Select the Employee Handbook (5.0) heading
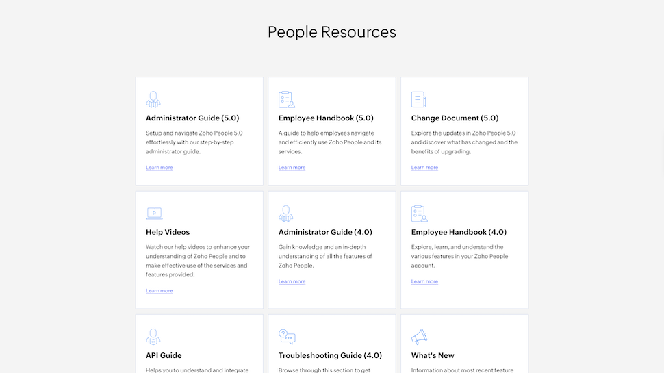Image resolution: width=664 pixels, height=373 pixels. (x=326, y=118)
